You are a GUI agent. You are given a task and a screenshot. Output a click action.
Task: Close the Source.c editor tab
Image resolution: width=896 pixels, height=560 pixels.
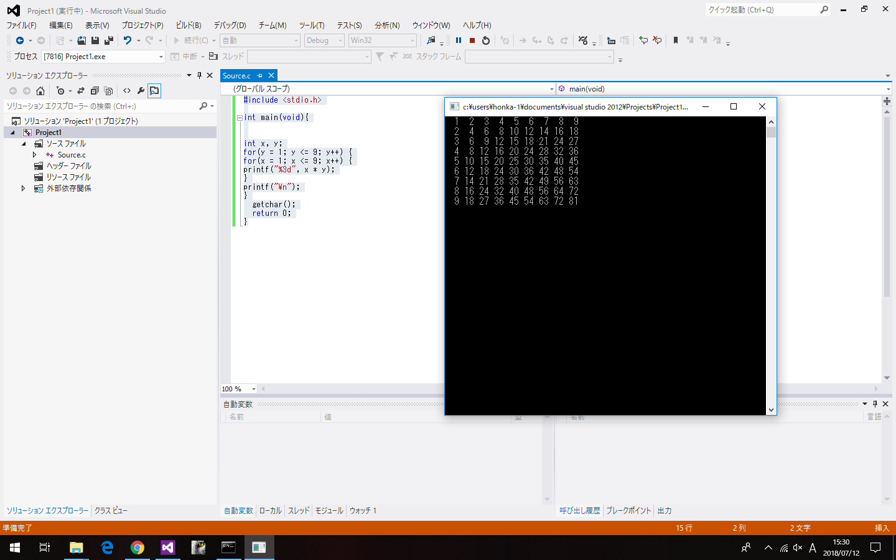[x=271, y=76]
